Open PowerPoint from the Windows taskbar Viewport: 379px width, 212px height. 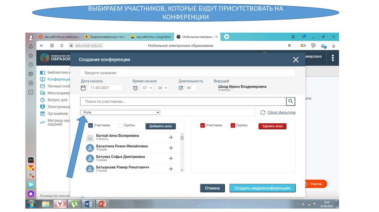click(x=102, y=204)
